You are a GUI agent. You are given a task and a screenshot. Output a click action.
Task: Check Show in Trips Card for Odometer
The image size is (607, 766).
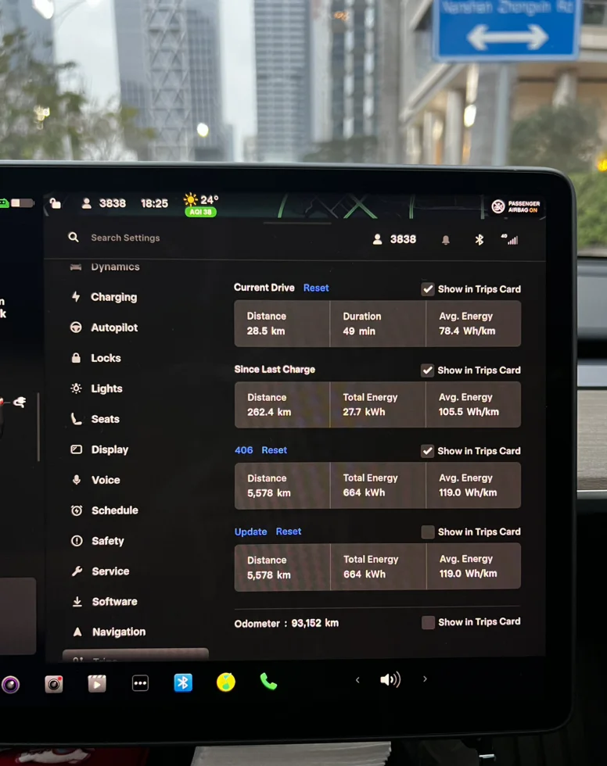(x=428, y=623)
